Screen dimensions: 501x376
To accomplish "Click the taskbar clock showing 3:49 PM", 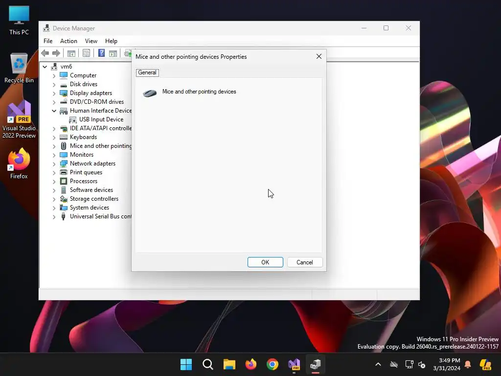I will (447, 364).
